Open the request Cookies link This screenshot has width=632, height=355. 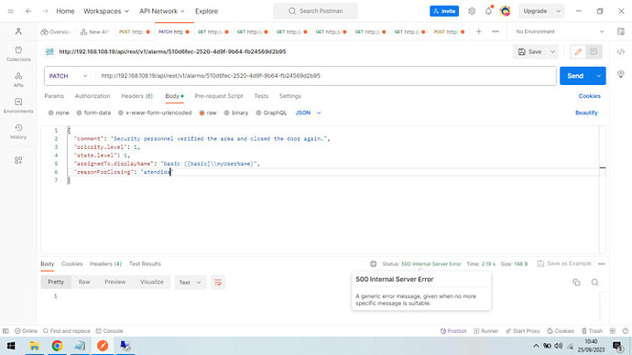(x=589, y=96)
